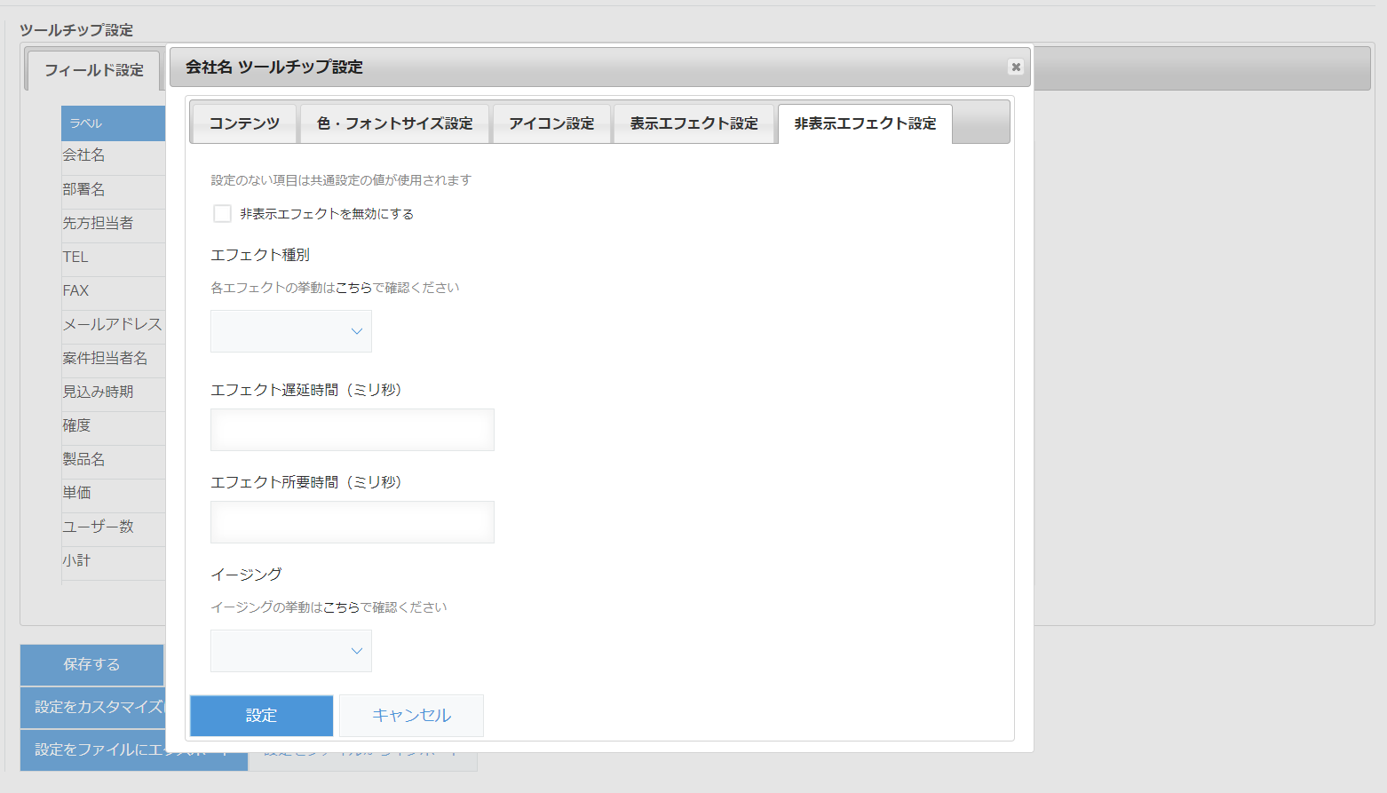This screenshot has height=793, width=1387.
Task: Open the effect type selection chevron
Action: click(x=355, y=330)
